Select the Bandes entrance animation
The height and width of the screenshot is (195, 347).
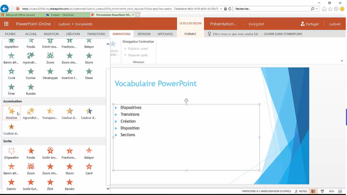coord(31,89)
